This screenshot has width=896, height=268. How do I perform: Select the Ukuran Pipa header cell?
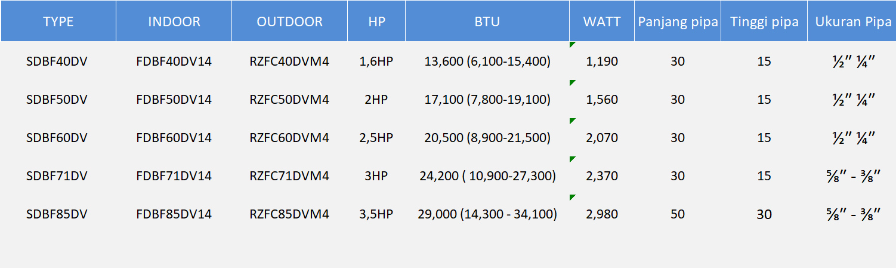tap(853, 22)
